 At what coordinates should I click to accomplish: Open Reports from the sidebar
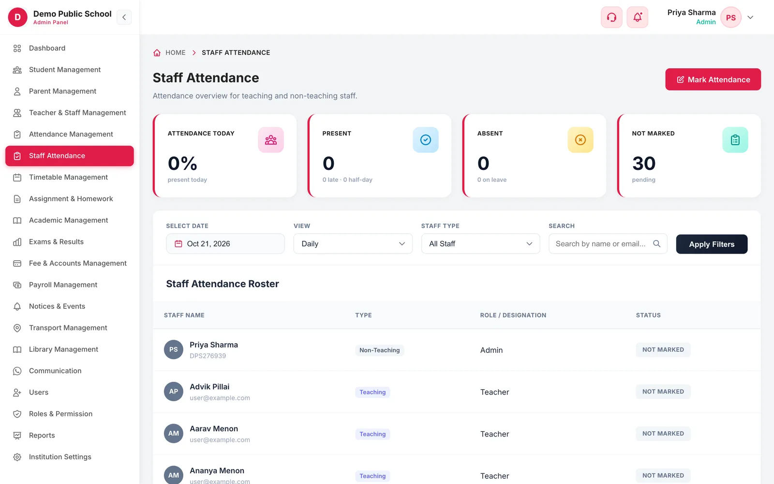(70, 436)
